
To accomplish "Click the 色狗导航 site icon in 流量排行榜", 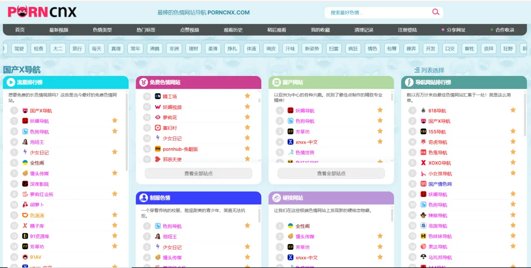I will pyautogui.click(x=25, y=132).
